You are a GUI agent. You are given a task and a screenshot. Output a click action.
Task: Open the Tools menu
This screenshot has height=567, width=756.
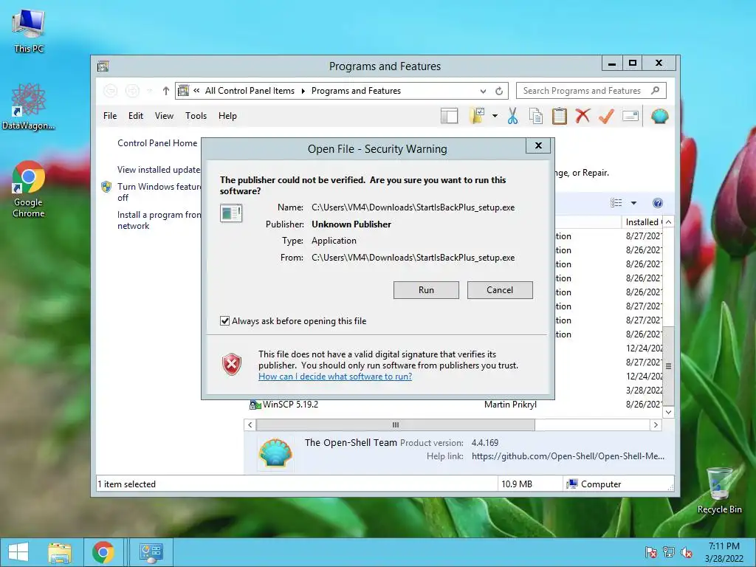coord(196,116)
